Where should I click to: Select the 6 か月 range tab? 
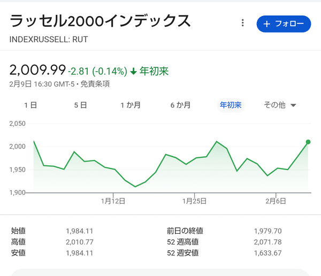180,105
